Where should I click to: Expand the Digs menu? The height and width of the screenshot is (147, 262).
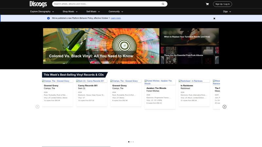click(x=227, y=11)
